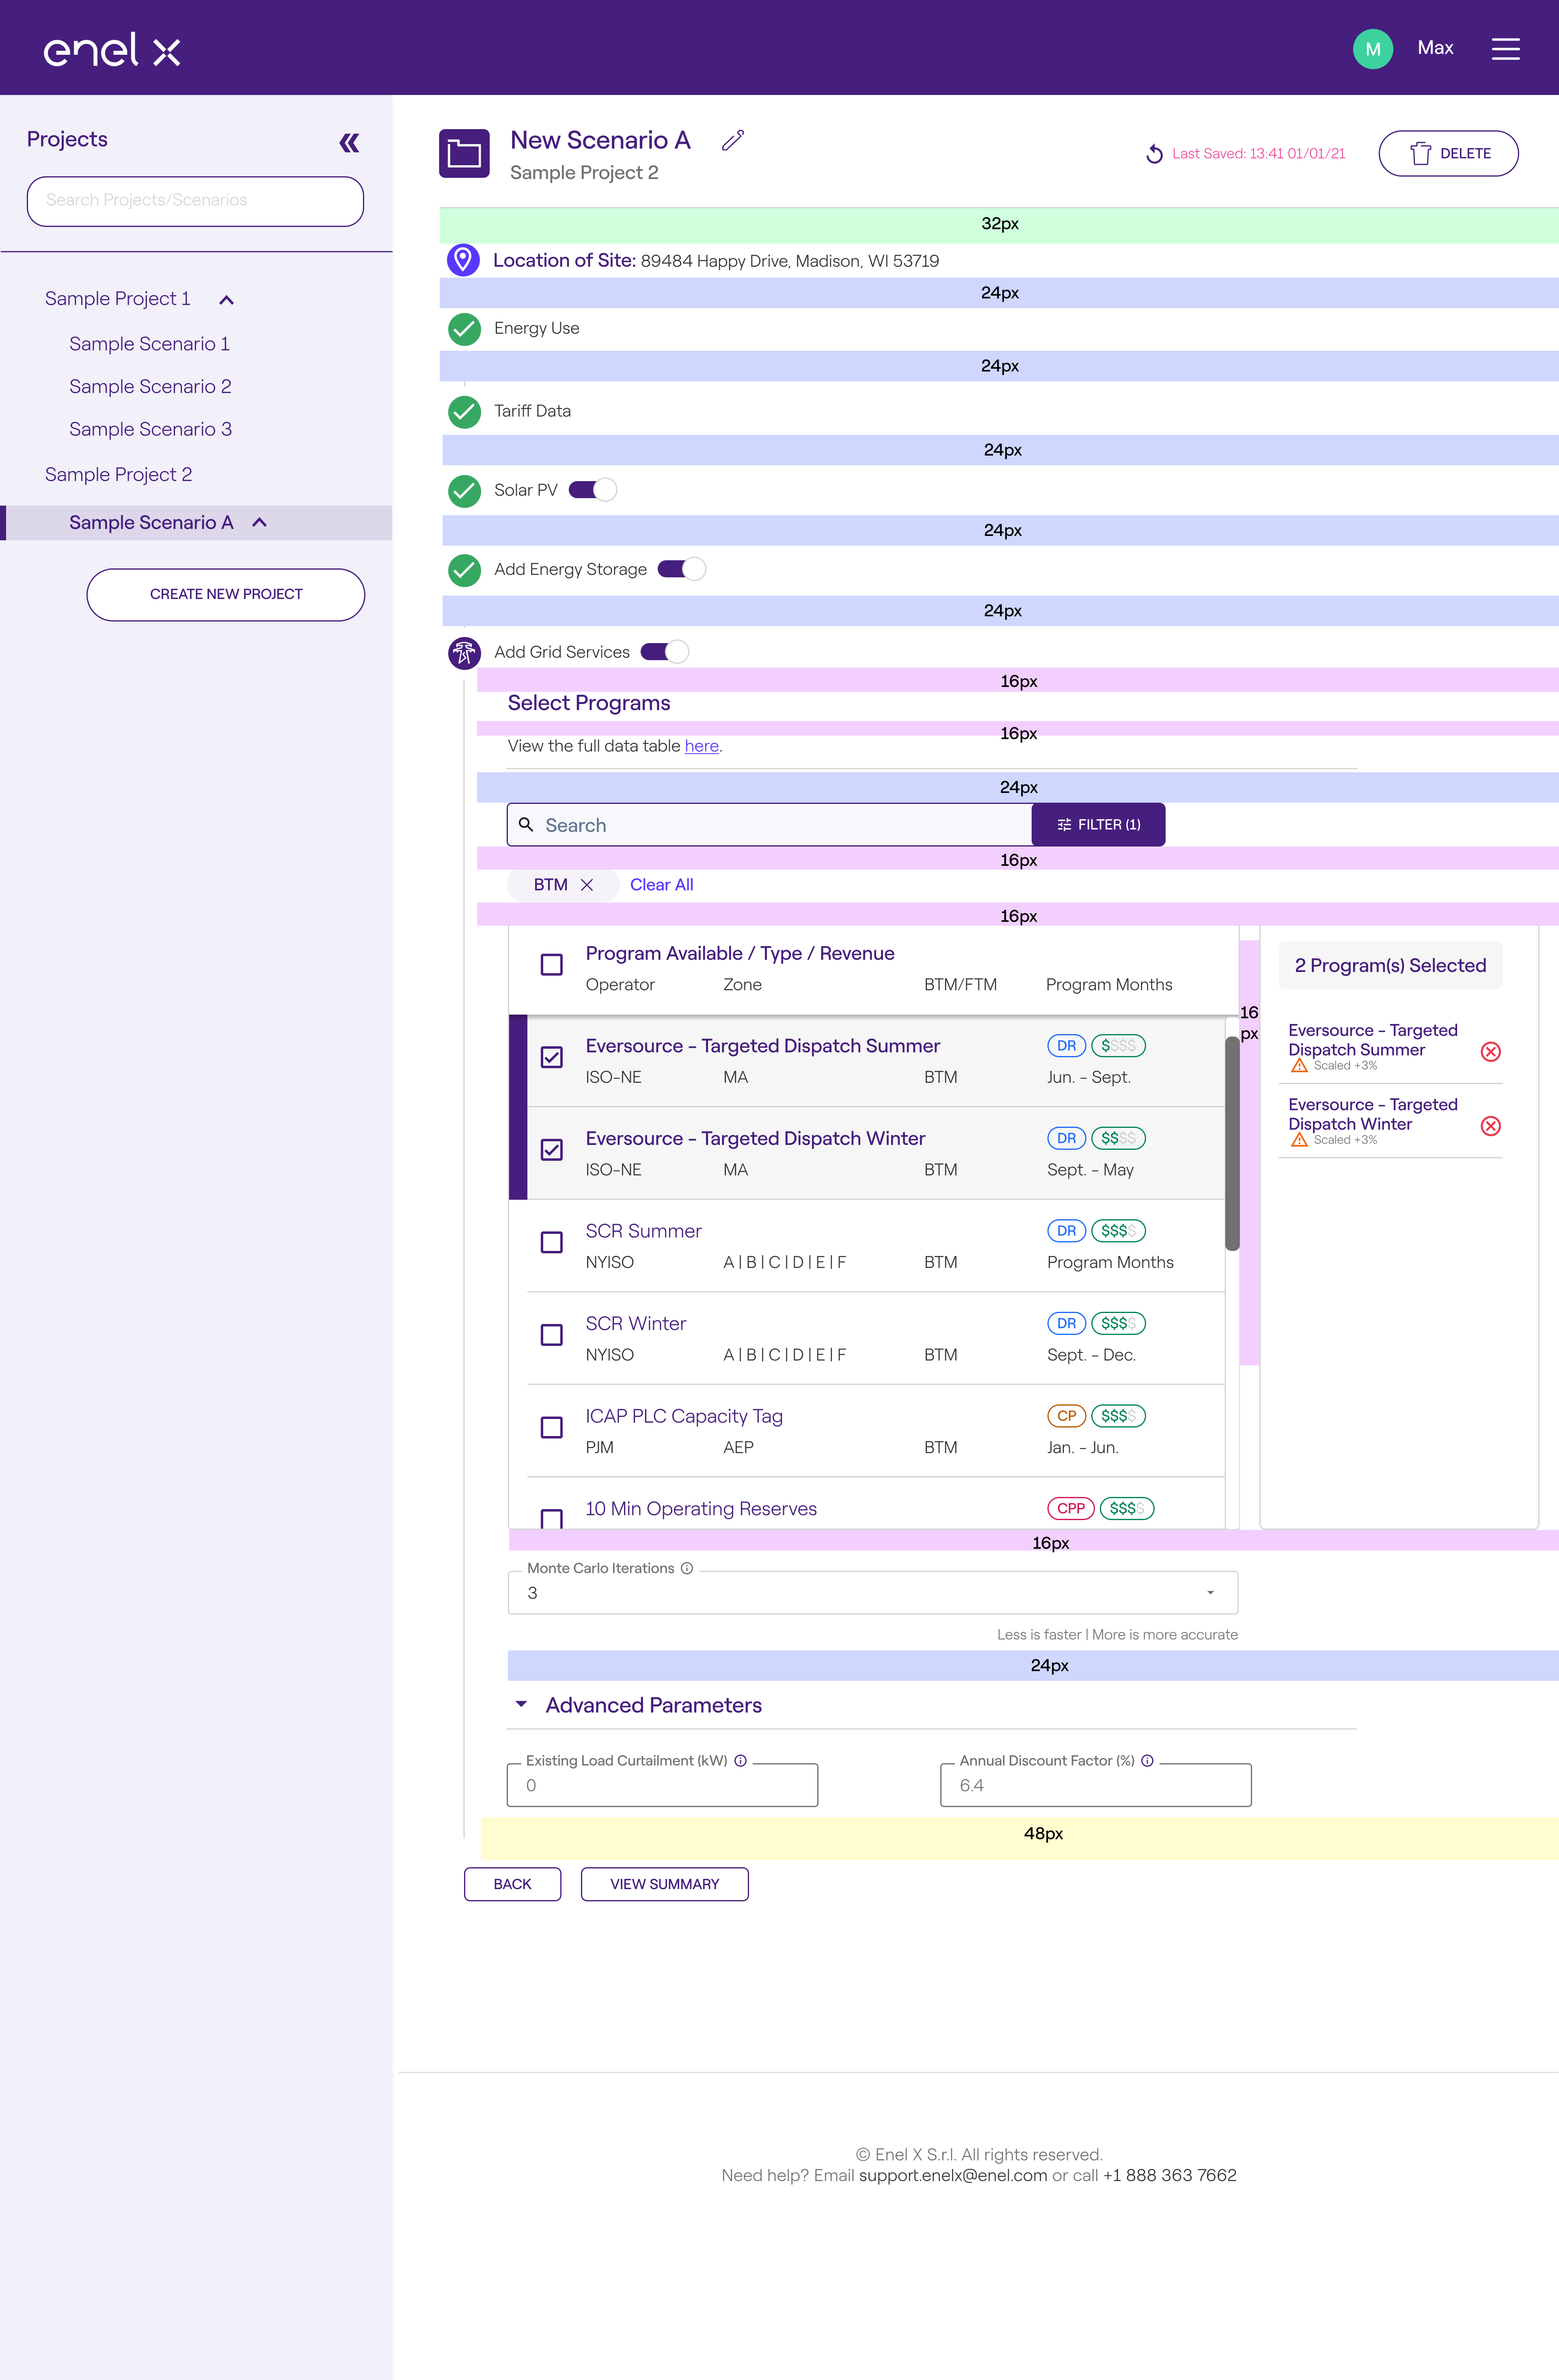Click warning icon under Dispatch Summer
Screen dimensions: 1559x2380
coord(1299,1066)
